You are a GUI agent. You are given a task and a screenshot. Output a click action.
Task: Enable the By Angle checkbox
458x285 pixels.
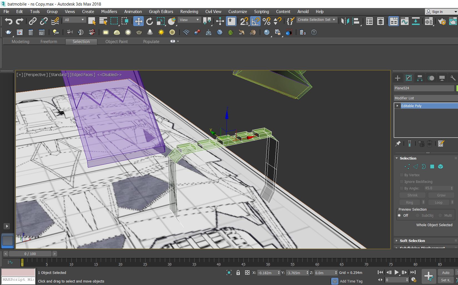[x=401, y=188]
